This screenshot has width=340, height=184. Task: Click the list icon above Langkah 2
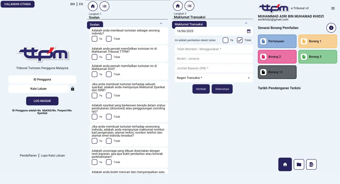click(190, 6)
